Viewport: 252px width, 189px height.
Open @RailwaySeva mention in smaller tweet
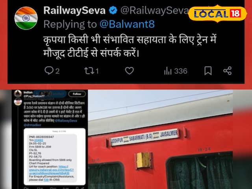coord(66,121)
